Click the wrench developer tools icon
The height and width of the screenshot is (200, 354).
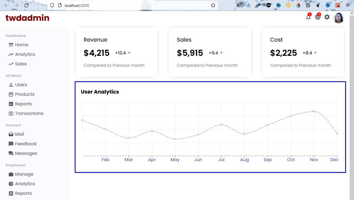[259, 5]
